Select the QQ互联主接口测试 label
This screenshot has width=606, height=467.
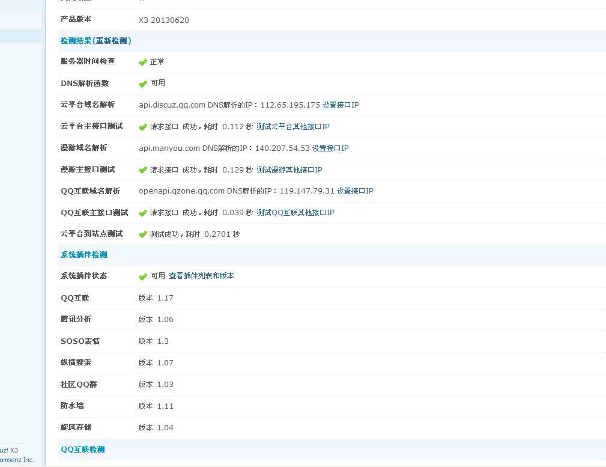point(94,212)
